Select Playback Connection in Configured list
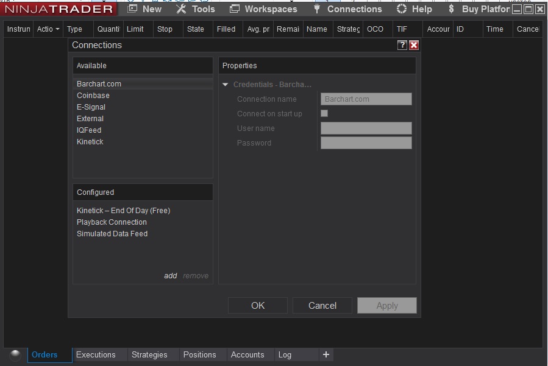548x366 pixels. click(x=143, y=222)
